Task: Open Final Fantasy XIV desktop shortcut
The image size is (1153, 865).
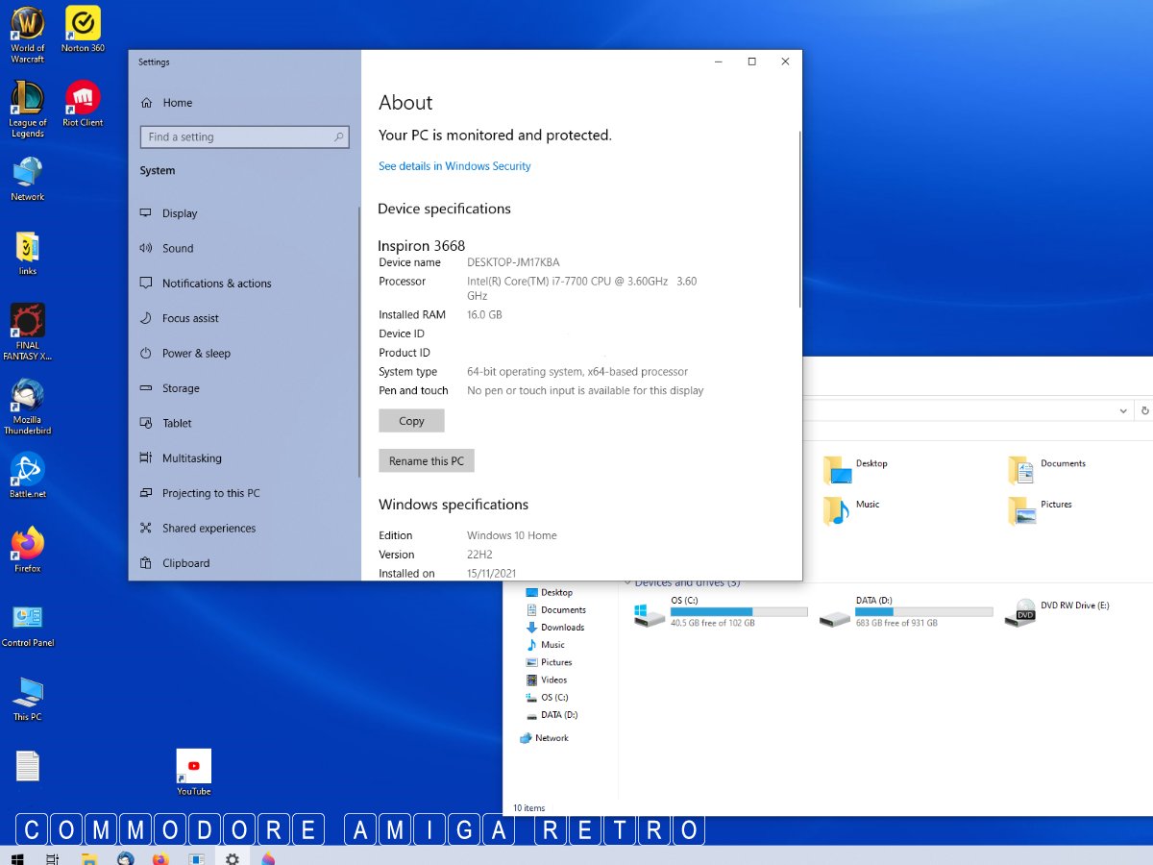Action: [27, 323]
